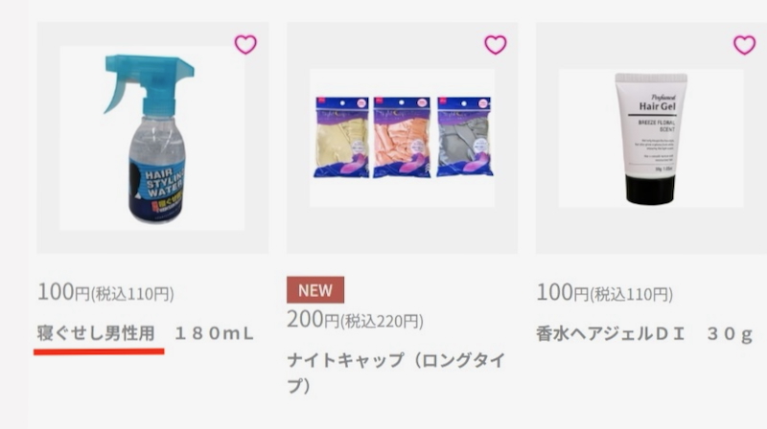Open the blue spray bottle product image
Viewport: 767px width, 429px height.
click(x=152, y=138)
